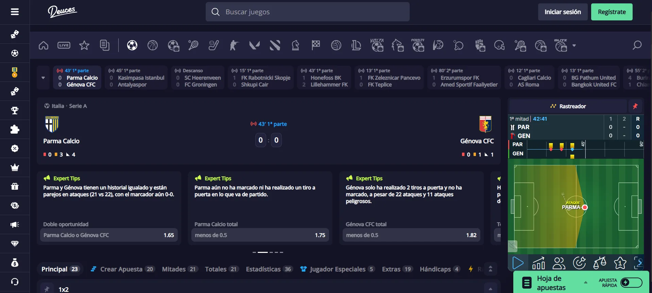The image size is (652, 293).
Task: Toggle Apuesta Rápida quick bet switch
Action: point(631,282)
